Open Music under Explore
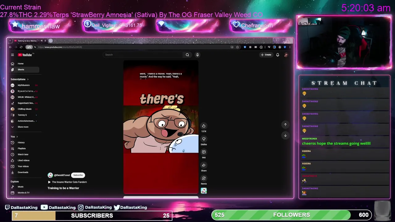Image resolution: width=395 pixels, height=222 pixels. [x=24, y=187]
